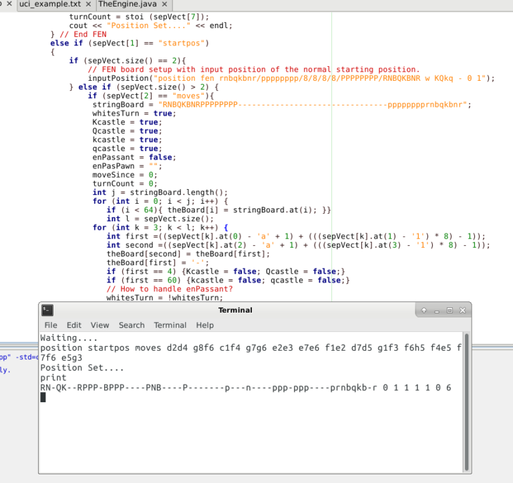Open the Search menu in Terminal
Image resolution: width=513 pixels, height=483 pixels.
point(132,325)
